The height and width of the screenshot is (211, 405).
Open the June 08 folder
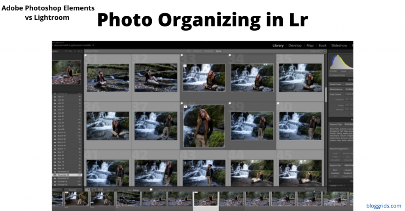click(x=66, y=129)
